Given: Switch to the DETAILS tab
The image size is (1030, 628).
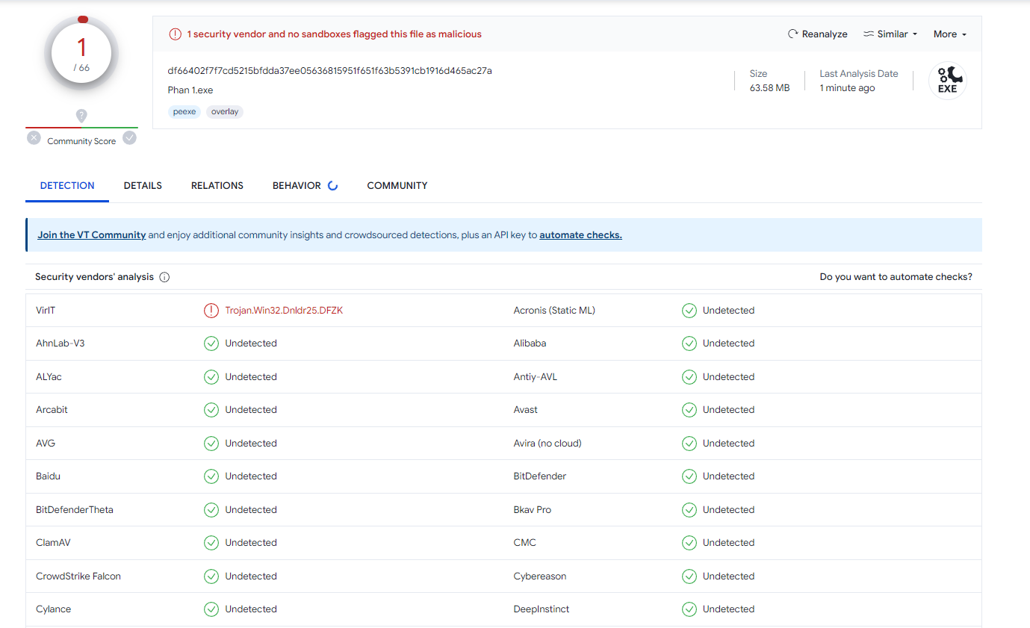Looking at the screenshot, I should click(x=143, y=186).
